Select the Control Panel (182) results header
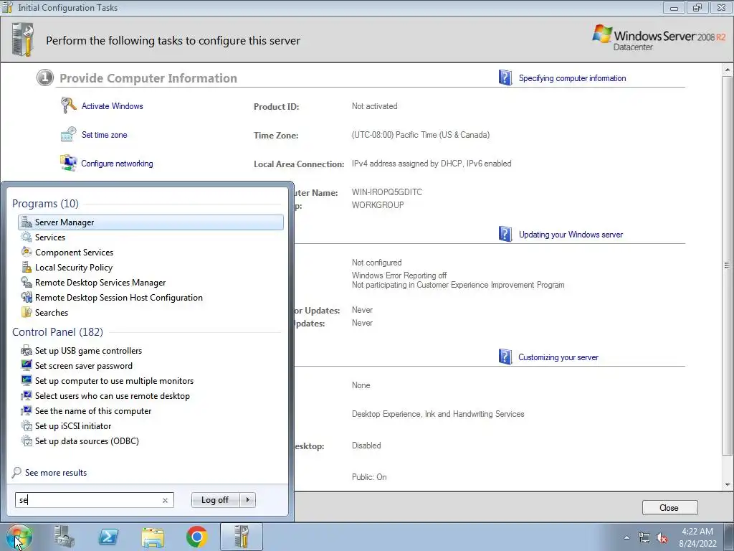The image size is (734, 551). (x=57, y=332)
